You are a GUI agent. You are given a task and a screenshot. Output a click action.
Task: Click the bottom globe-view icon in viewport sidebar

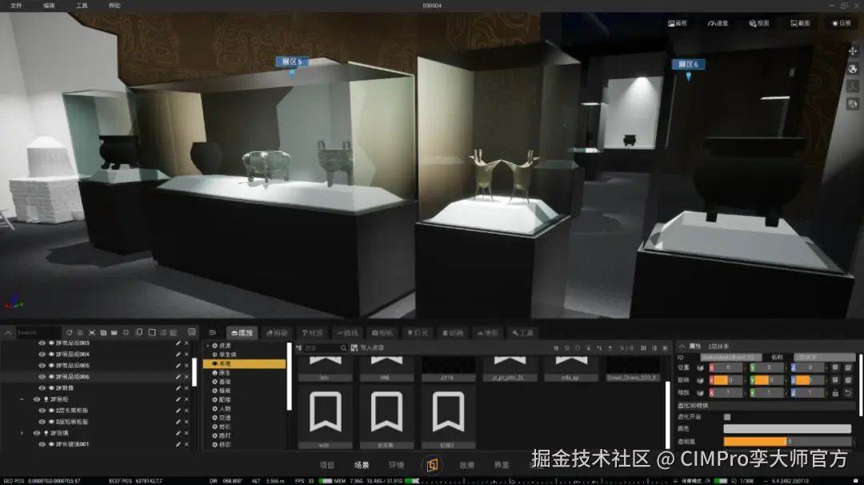[x=853, y=103]
